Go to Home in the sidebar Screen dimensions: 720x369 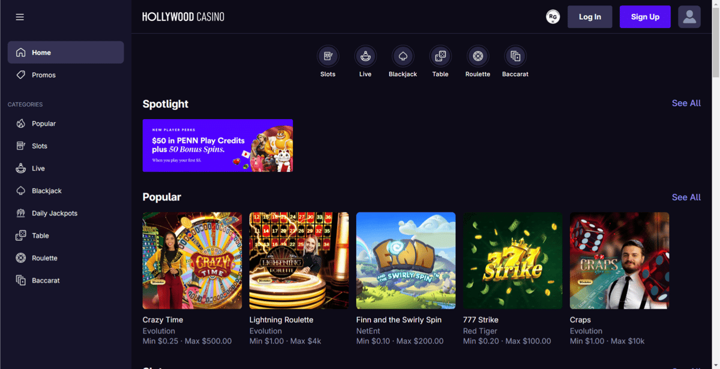66,52
